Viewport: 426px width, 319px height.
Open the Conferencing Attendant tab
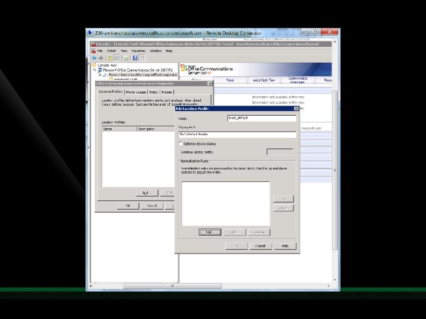coord(298,80)
